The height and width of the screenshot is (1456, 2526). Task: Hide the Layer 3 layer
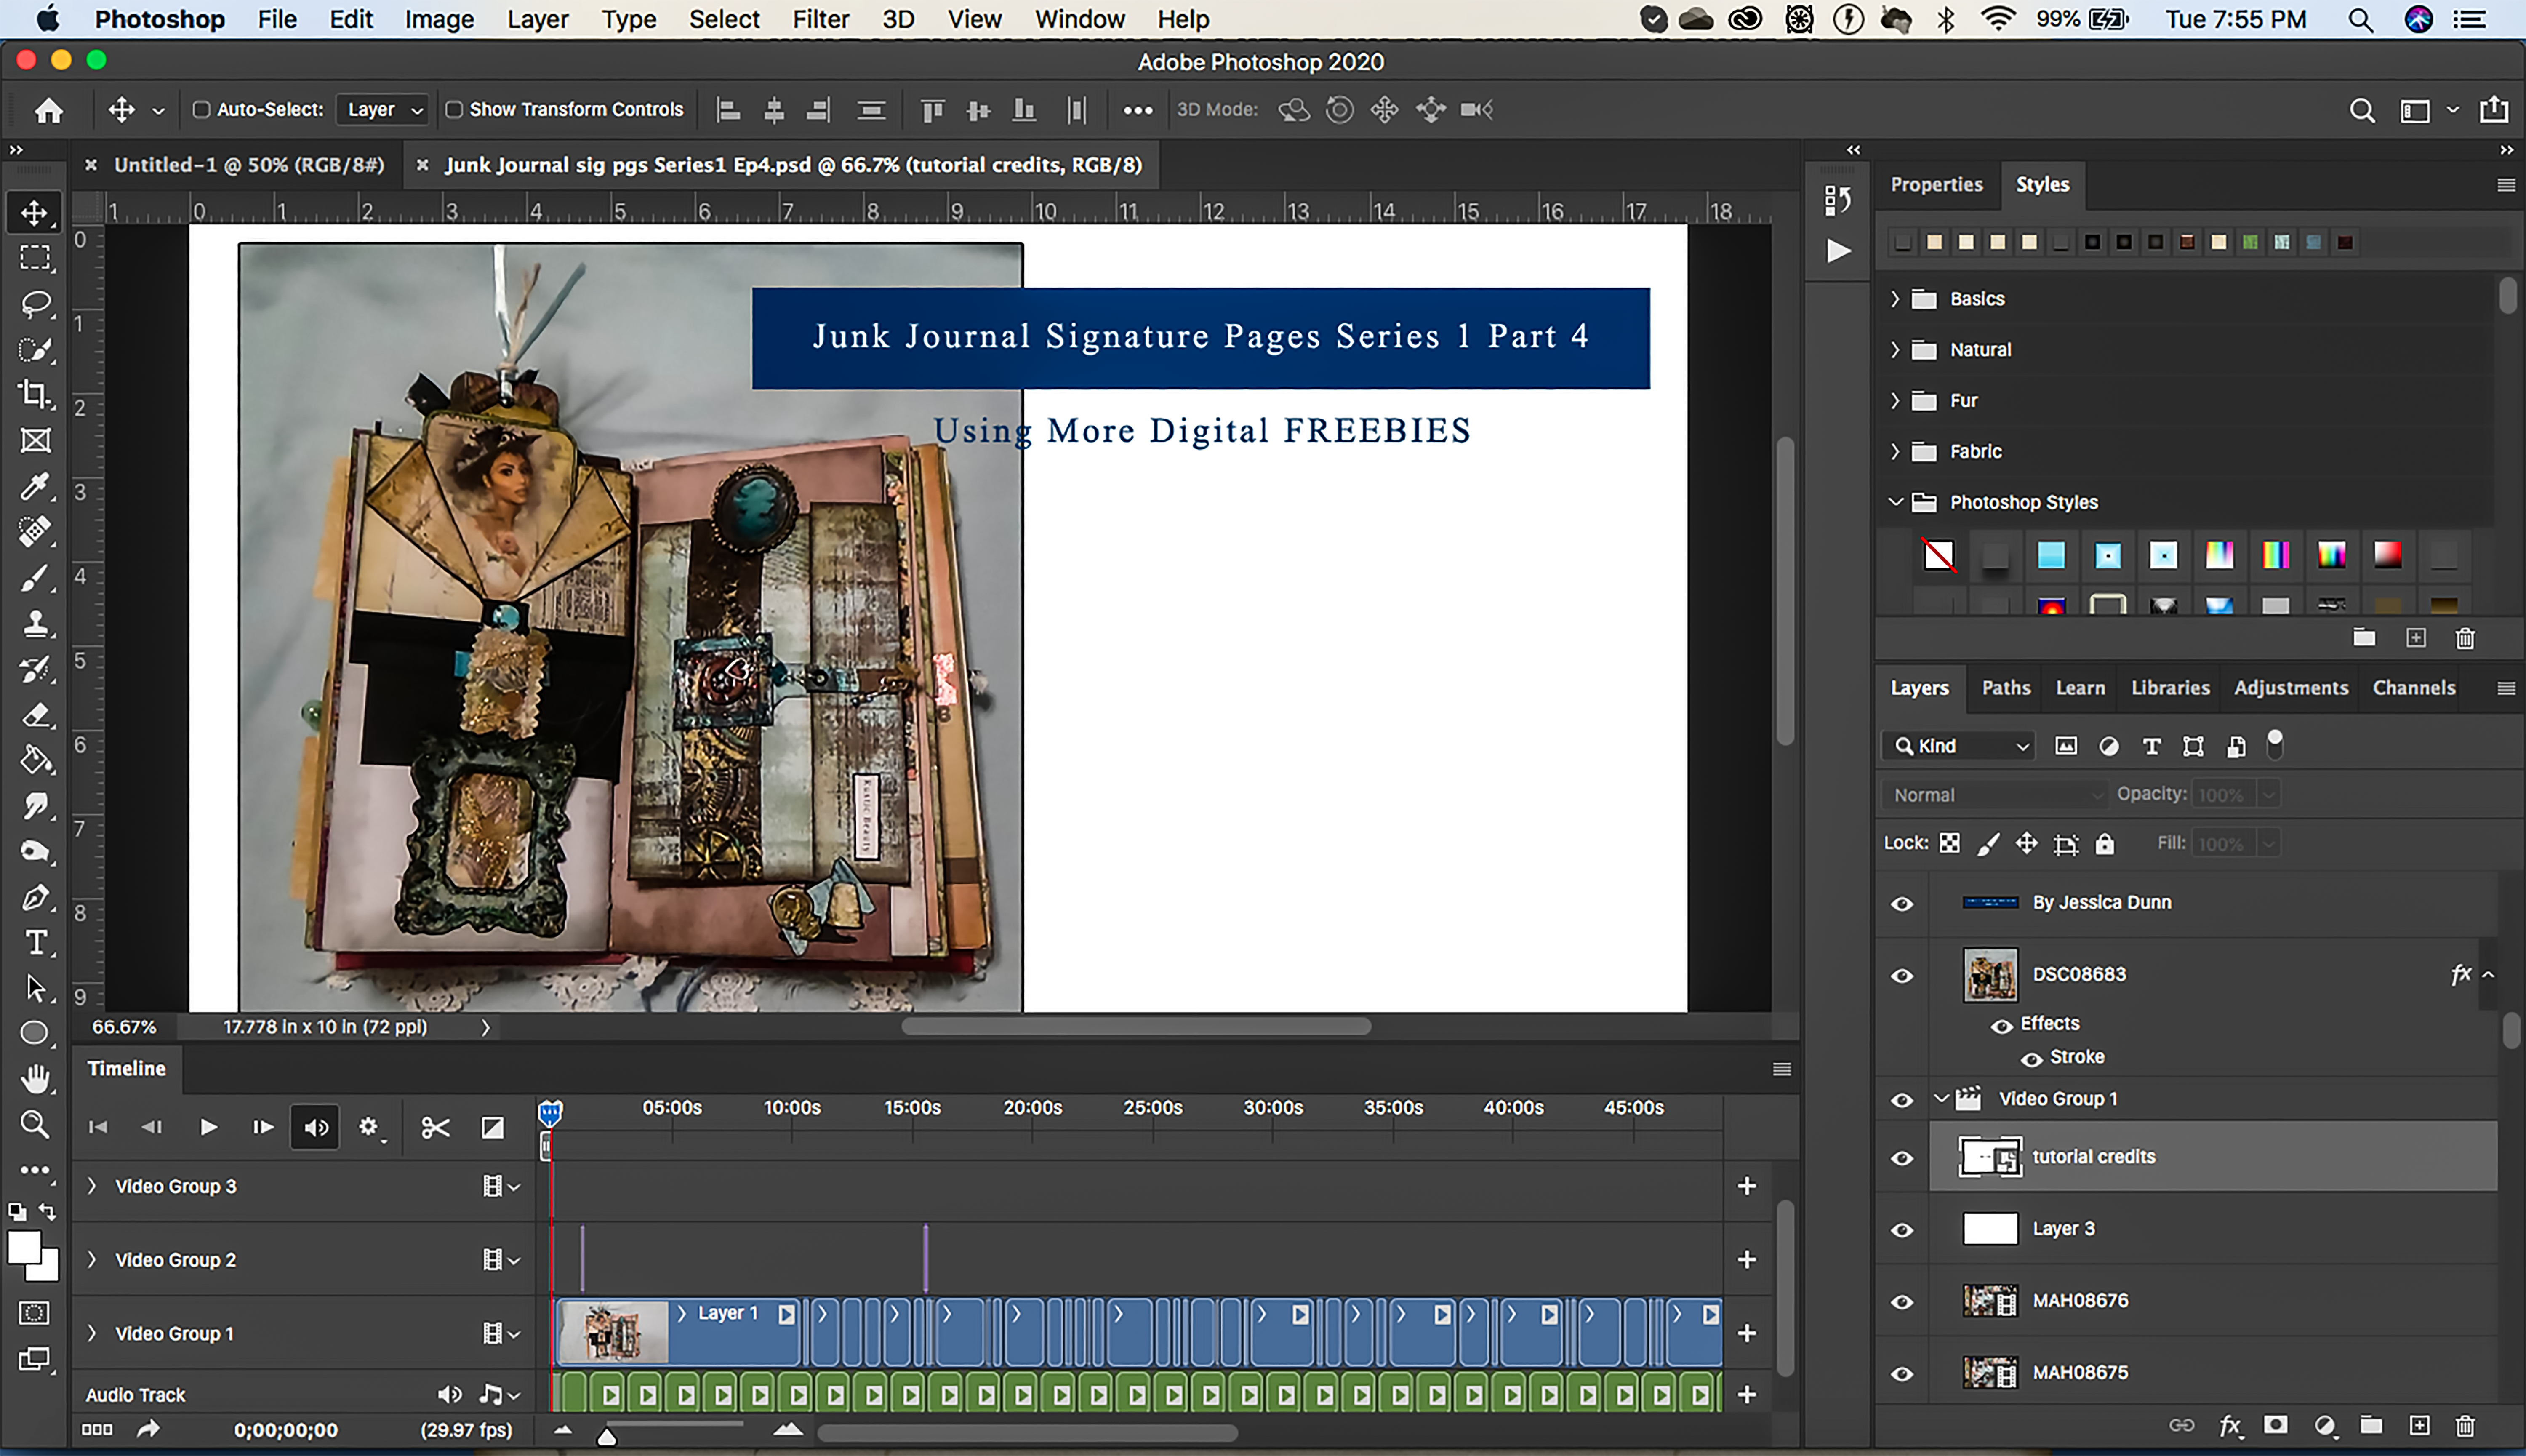(x=1901, y=1230)
